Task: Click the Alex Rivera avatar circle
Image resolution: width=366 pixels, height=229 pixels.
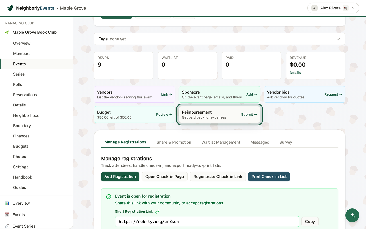Action: [315, 8]
